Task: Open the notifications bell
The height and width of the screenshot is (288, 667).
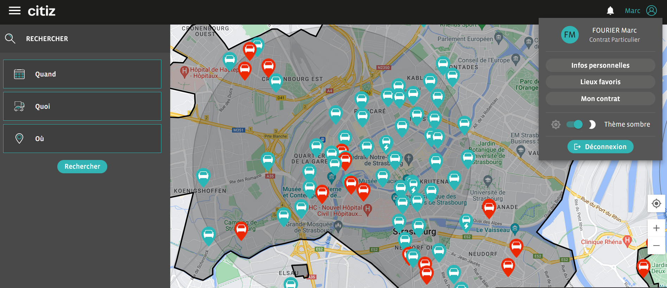Action: 610,11
